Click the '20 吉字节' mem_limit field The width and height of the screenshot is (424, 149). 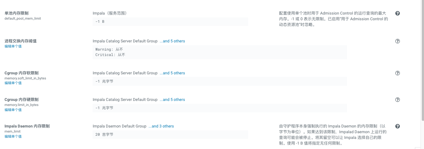170,134
